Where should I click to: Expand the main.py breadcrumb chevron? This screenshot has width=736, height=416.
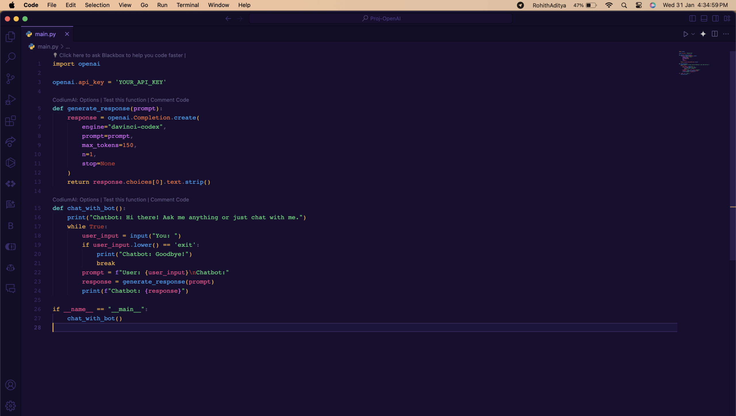pyautogui.click(x=62, y=47)
